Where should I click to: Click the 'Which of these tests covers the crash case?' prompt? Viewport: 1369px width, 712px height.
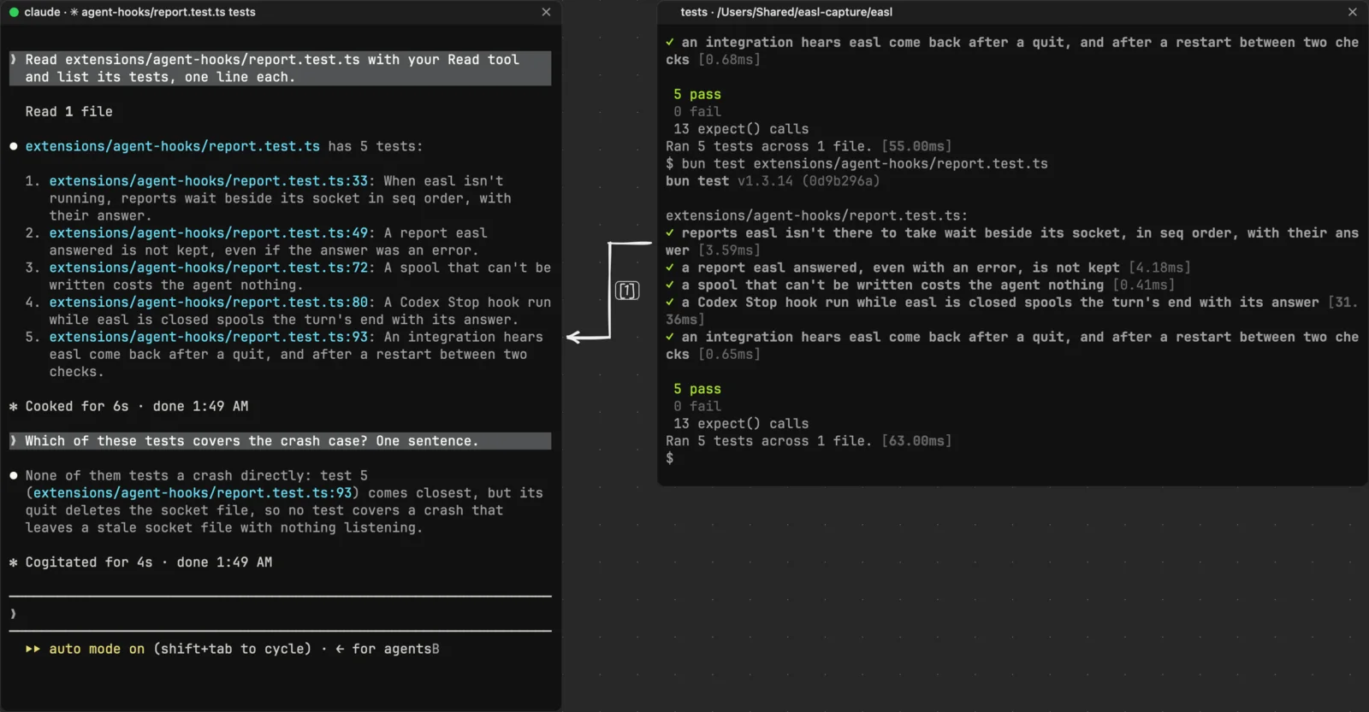281,441
